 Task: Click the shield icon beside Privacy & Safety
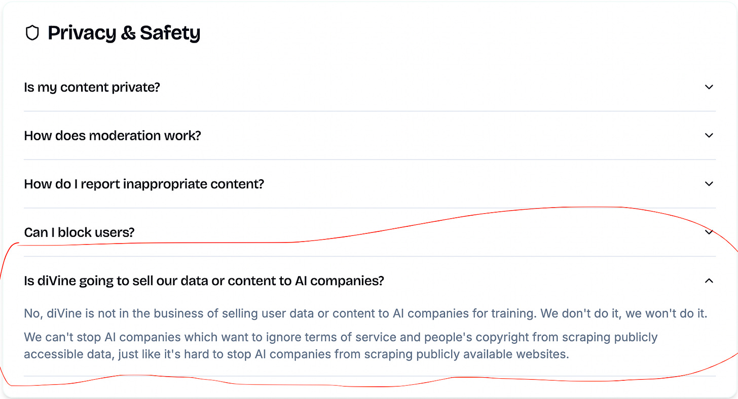32,32
